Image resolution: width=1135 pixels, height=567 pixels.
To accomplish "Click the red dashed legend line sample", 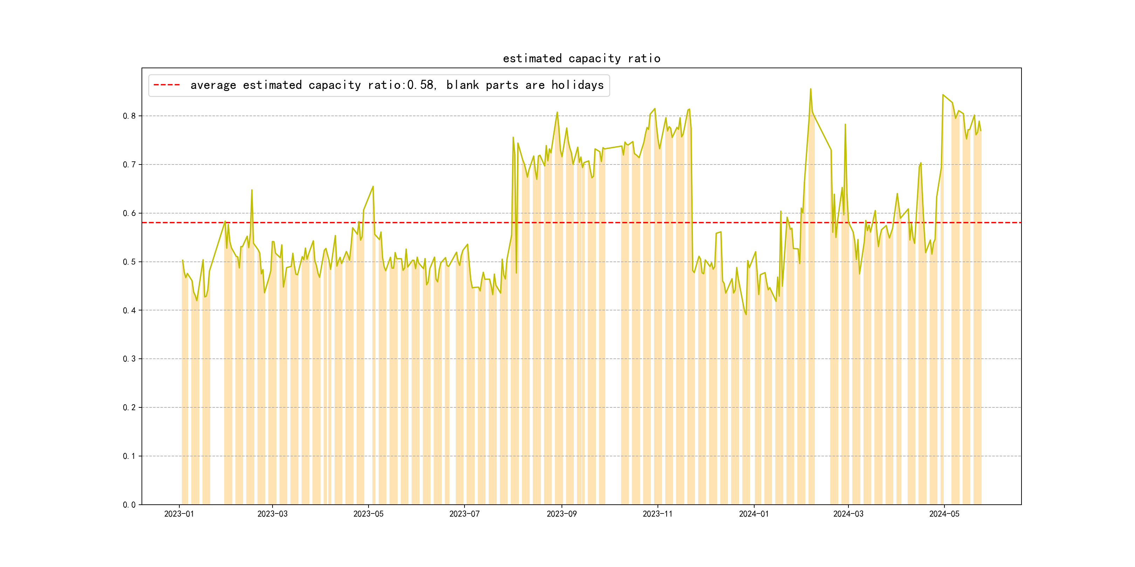I will 167,85.
